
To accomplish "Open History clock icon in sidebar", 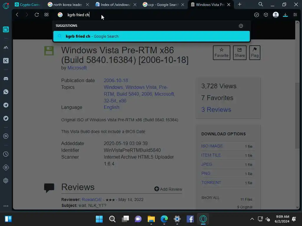I will [x=6, y=154].
